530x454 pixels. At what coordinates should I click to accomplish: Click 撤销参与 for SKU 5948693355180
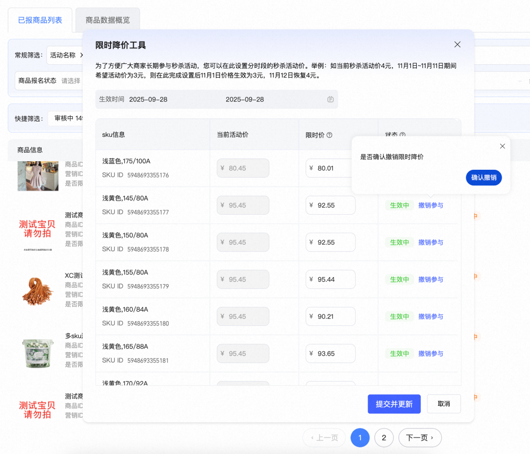pyautogui.click(x=431, y=316)
